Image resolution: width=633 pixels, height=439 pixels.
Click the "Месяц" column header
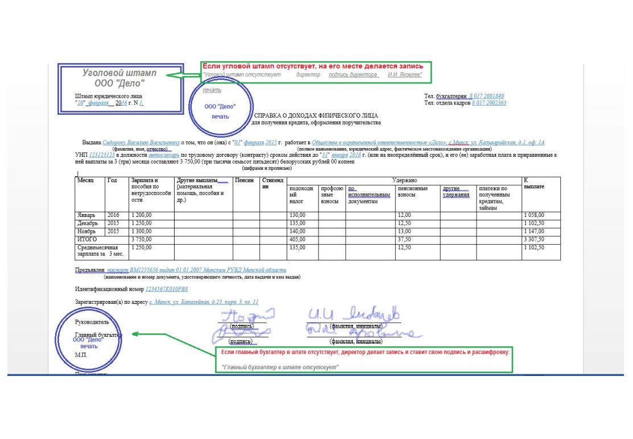85,180
